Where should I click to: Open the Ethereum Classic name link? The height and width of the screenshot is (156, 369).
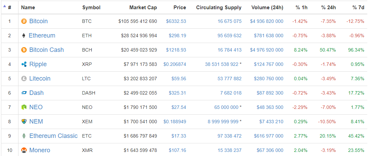tap(53, 136)
